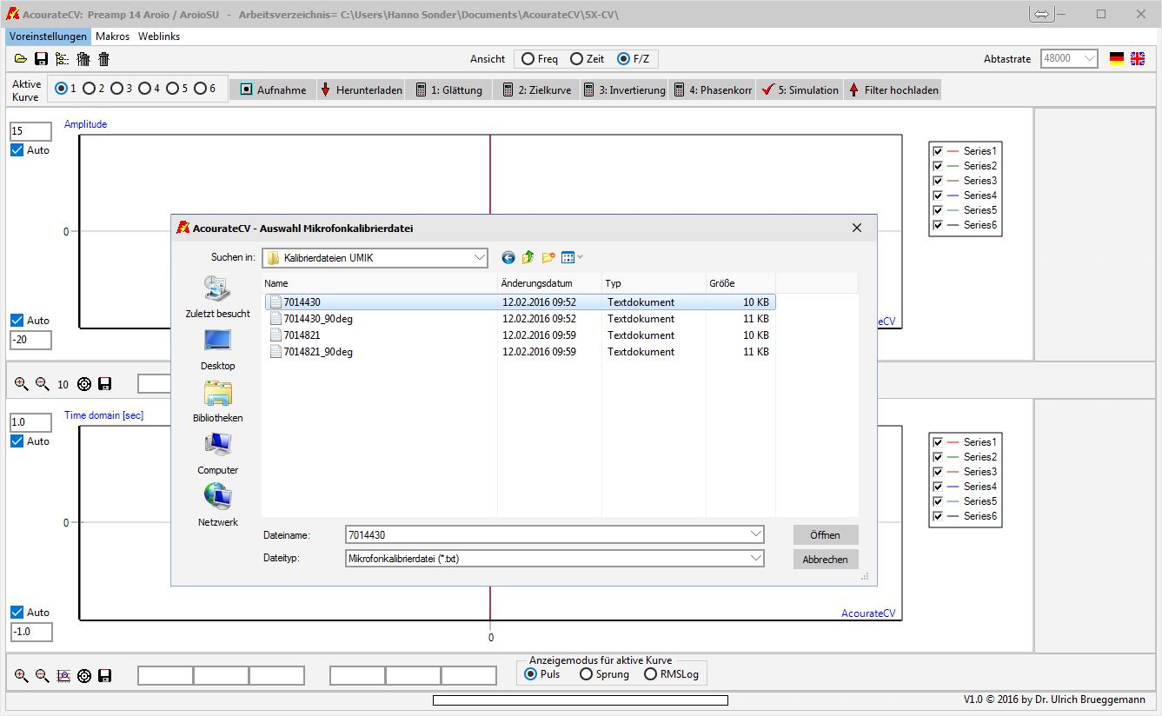Open Bibliotheken location in dialog sidebar
This screenshot has width=1162, height=716.
(x=217, y=401)
